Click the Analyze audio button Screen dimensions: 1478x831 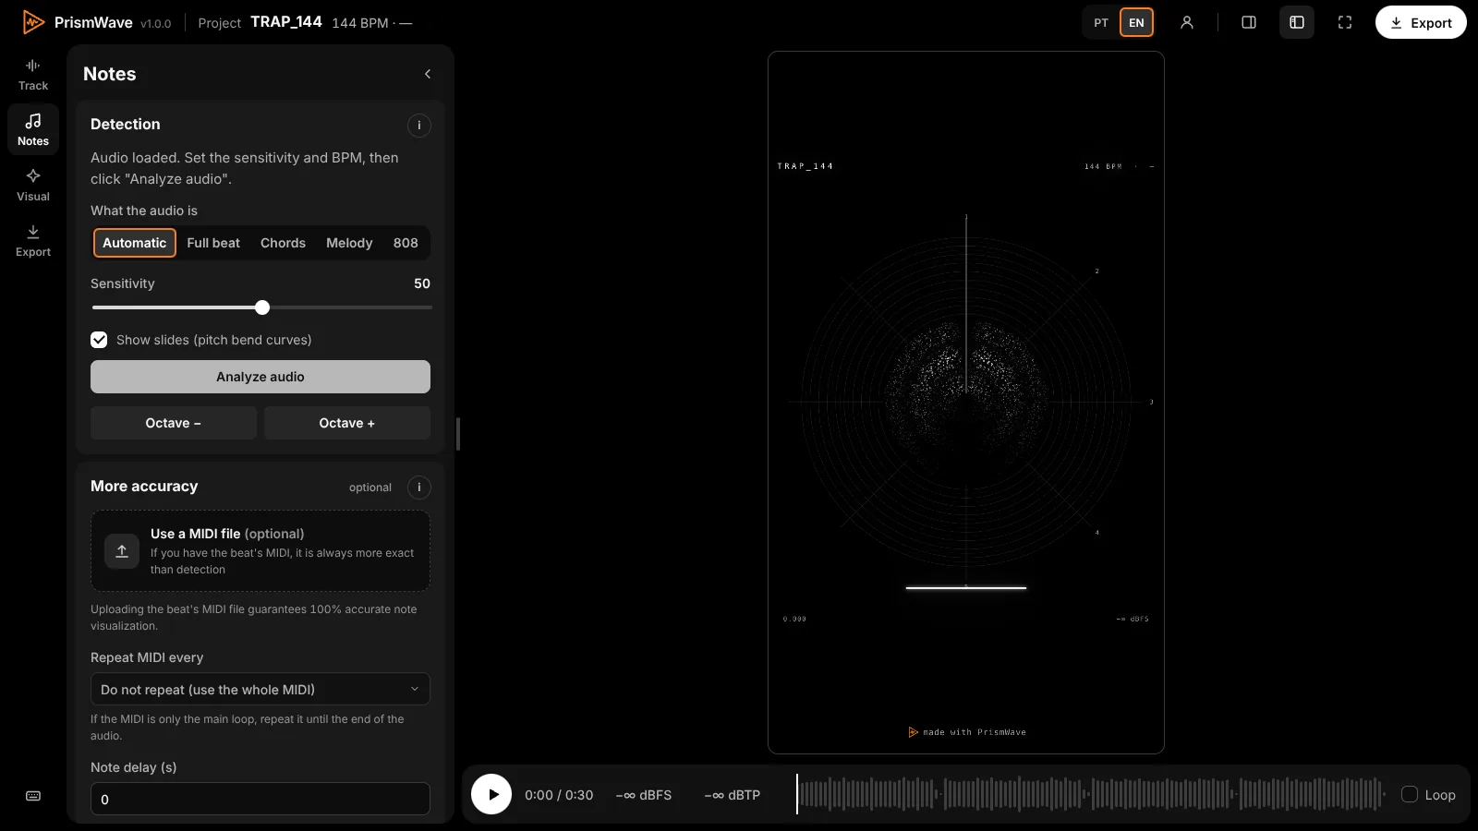pyautogui.click(x=260, y=377)
